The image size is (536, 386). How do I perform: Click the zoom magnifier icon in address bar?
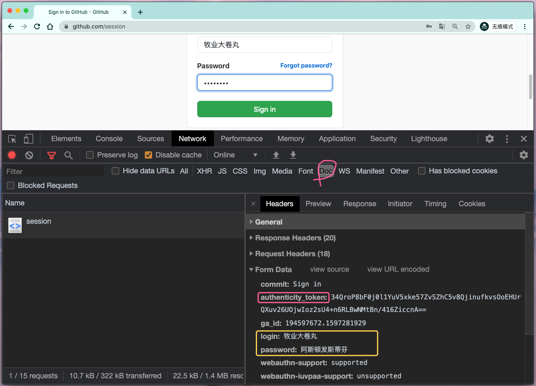tap(455, 26)
